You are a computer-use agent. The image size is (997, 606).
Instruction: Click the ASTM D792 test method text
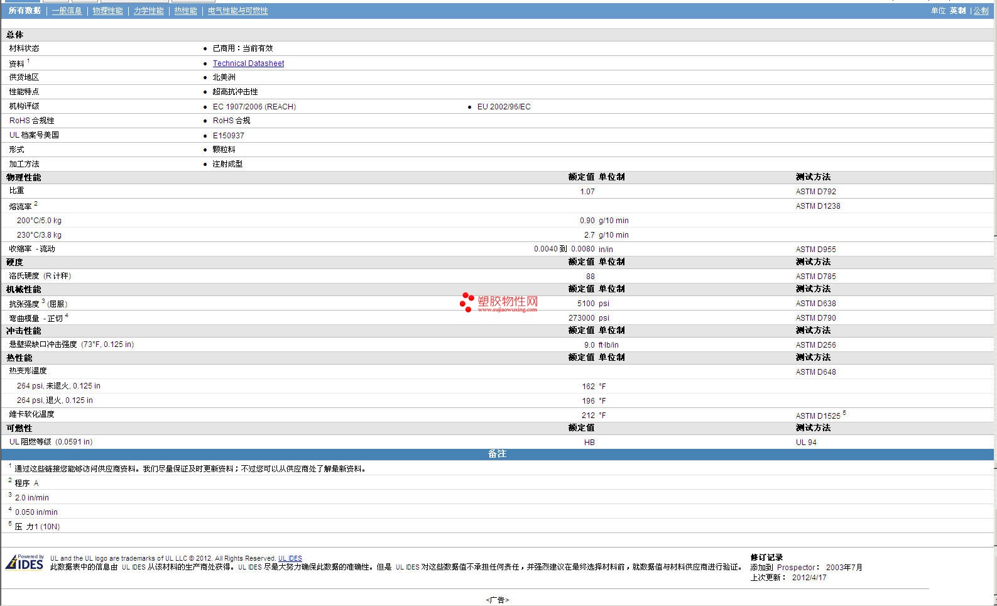[x=815, y=192]
